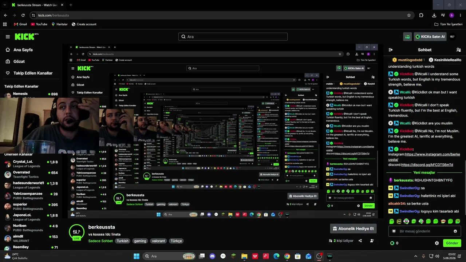Screen dimensions: 466x262
Task: Go back to the previous page
Action: pyautogui.click(x=5, y=15)
